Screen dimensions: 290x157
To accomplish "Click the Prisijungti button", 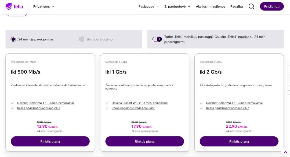I will [272, 6].
